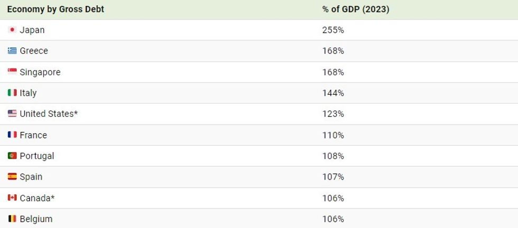Select the Portugal country name
The width and height of the screenshot is (518, 228).
[37, 156]
